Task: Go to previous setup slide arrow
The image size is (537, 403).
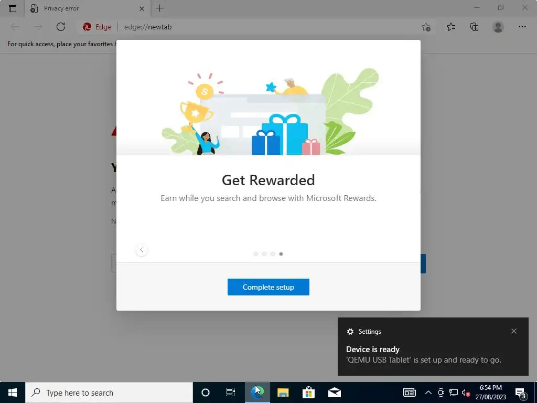Action: point(142,250)
